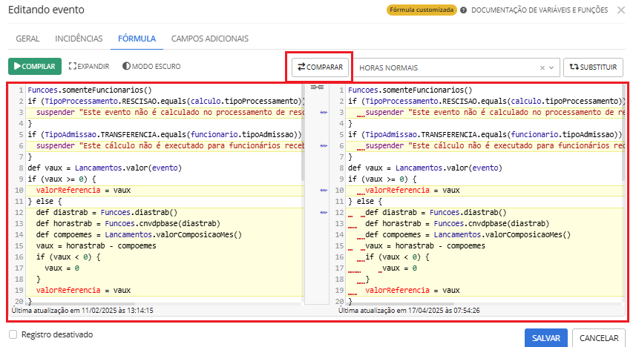Click right editor horizontal scrollbar
The width and height of the screenshot is (636, 347).
(x=400, y=304)
